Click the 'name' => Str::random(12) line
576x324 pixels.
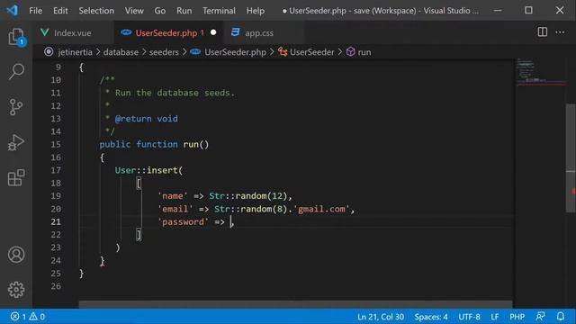pyautogui.click(x=225, y=196)
